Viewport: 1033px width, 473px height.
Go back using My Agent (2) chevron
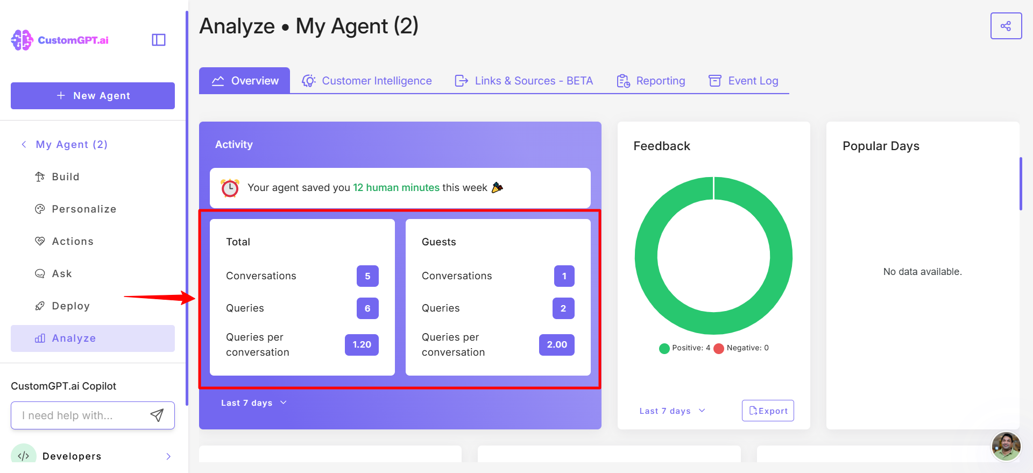pyautogui.click(x=24, y=144)
